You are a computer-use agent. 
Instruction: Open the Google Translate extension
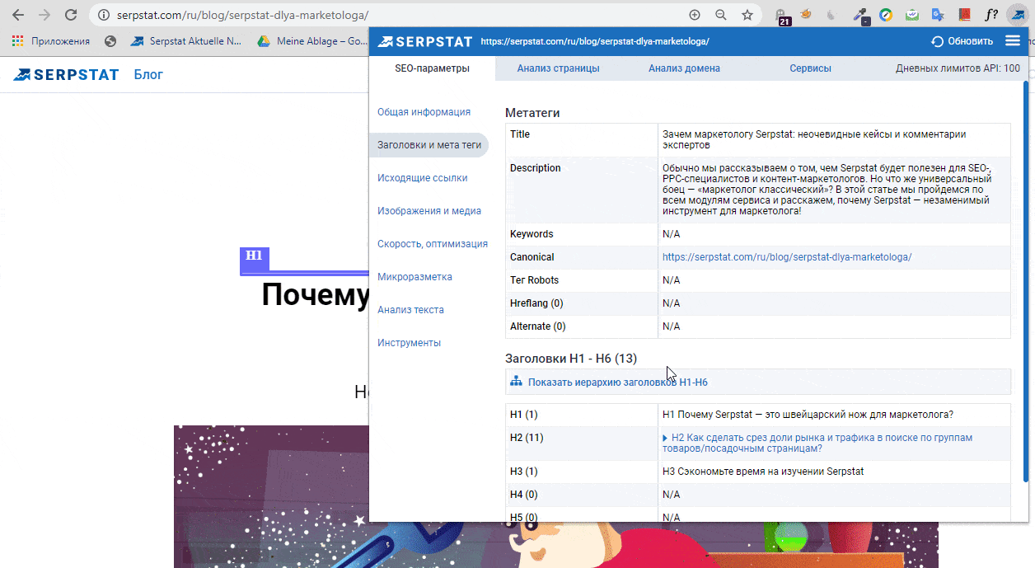(x=938, y=15)
